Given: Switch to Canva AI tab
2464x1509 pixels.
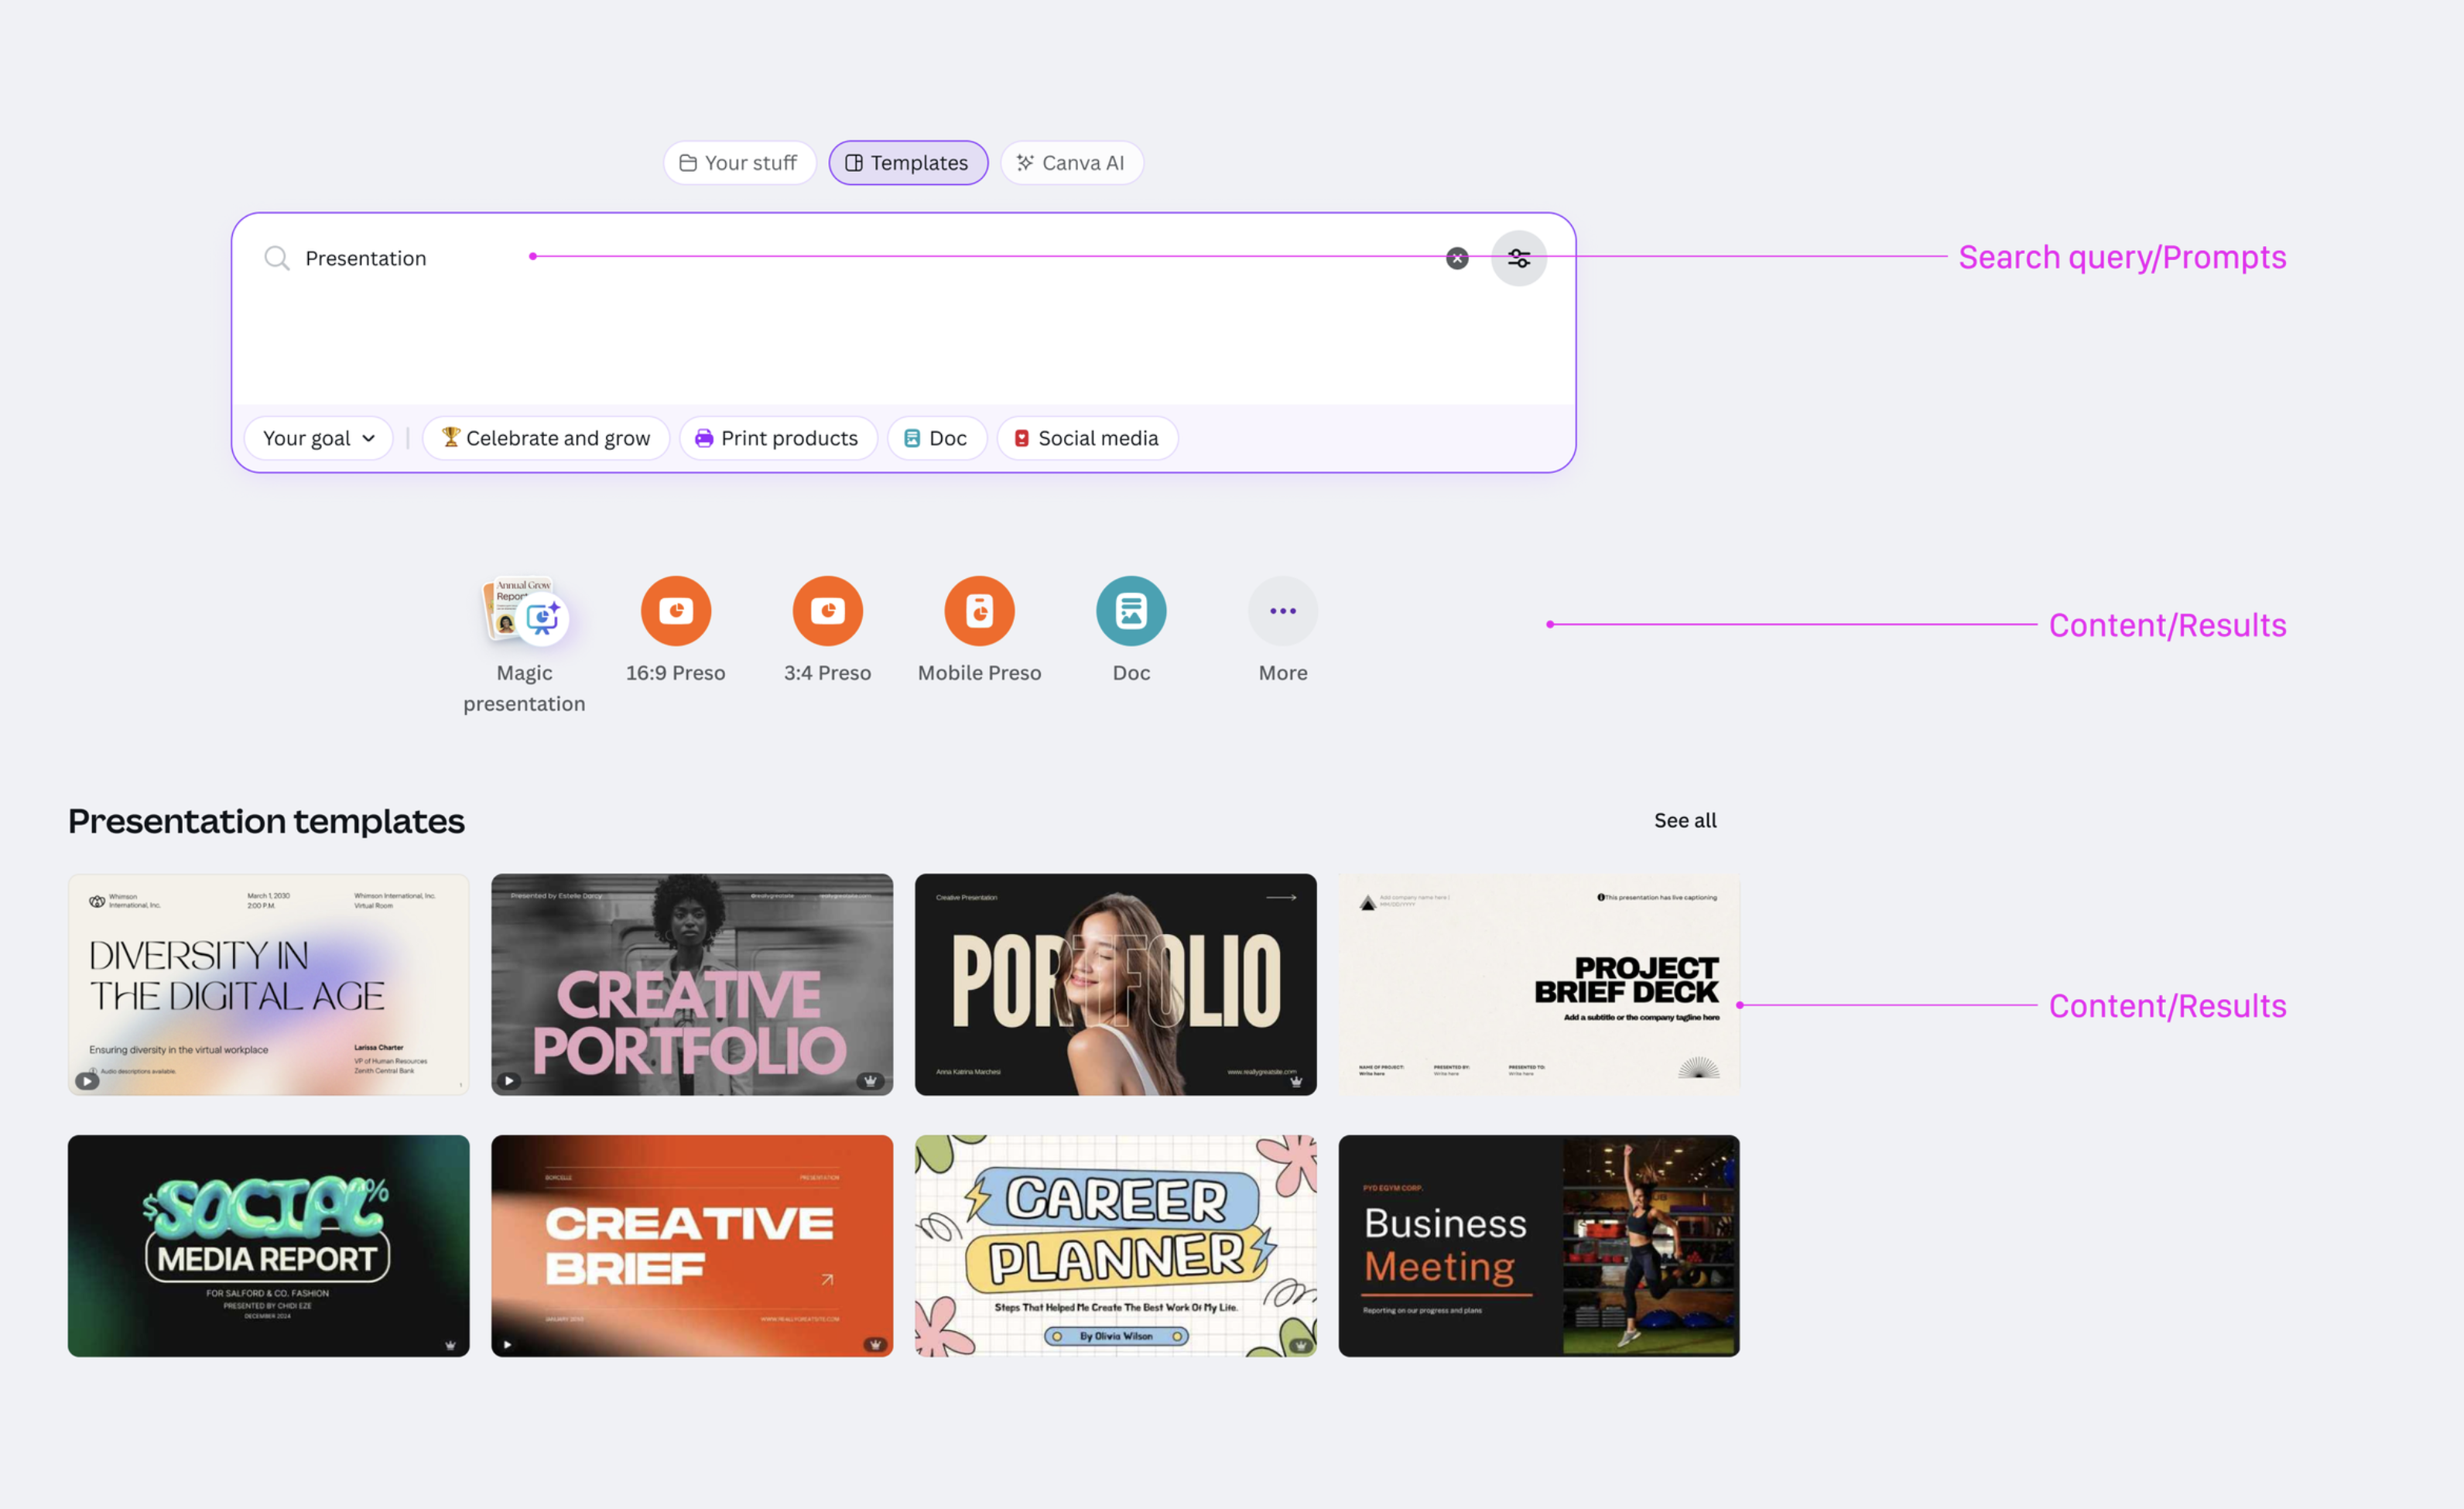Looking at the screenshot, I should (x=1071, y=163).
